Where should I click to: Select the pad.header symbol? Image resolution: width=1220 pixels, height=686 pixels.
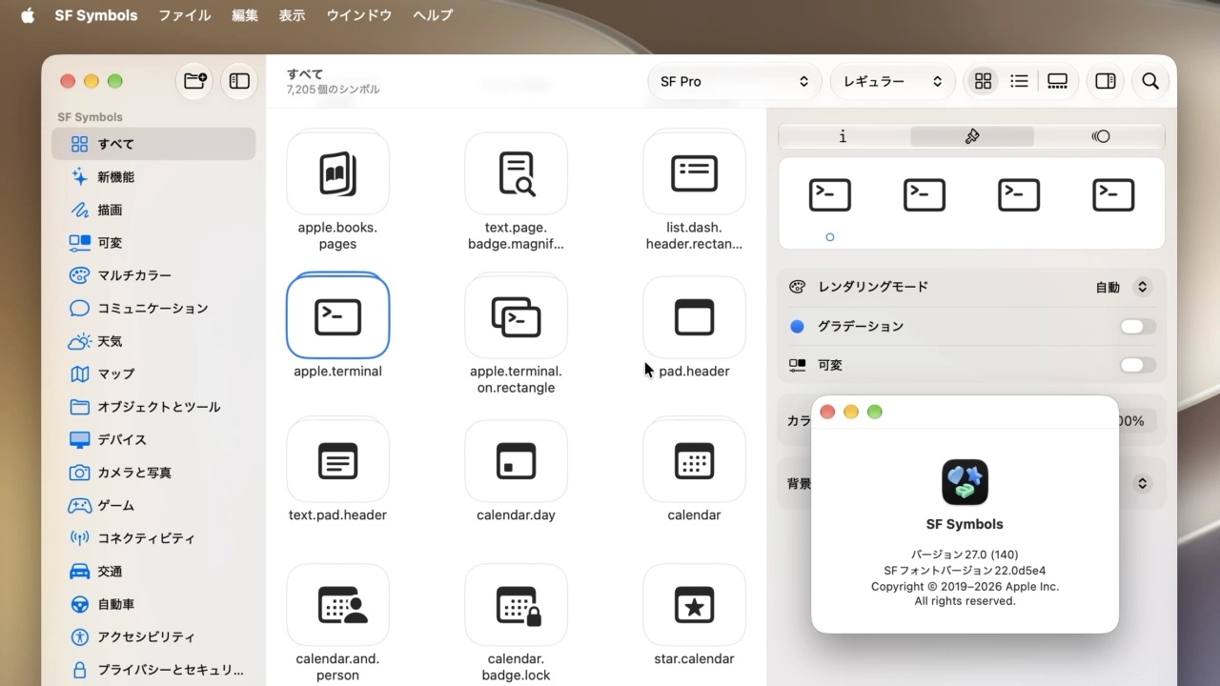[x=694, y=316]
